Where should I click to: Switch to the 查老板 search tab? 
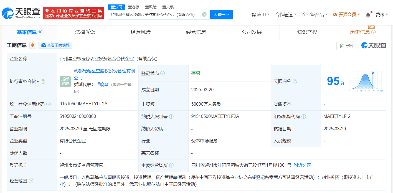click(x=134, y=7)
